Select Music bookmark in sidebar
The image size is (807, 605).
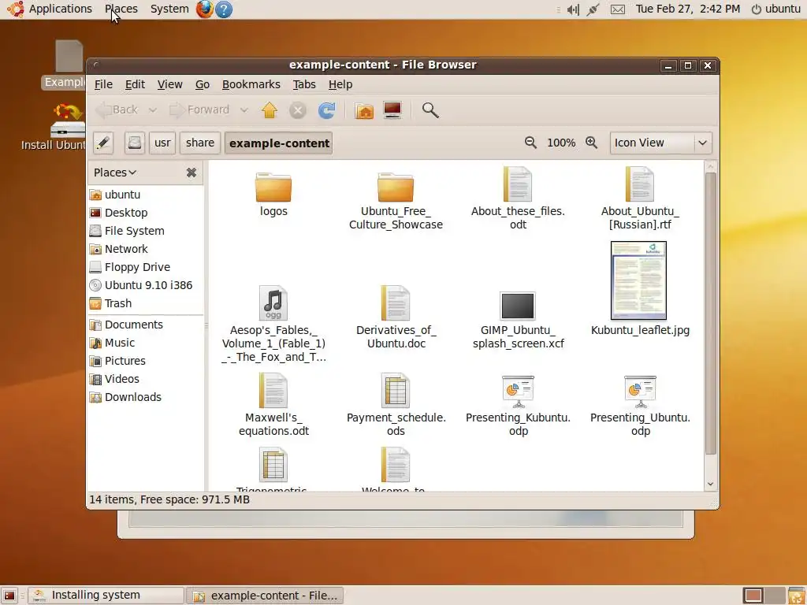pos(146,343)
